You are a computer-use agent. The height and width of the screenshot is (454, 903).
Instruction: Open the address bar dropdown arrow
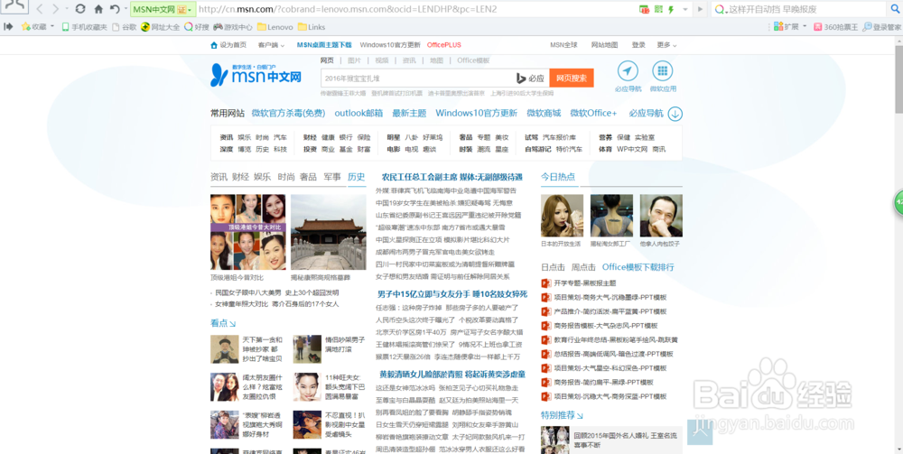coord(684,9)
